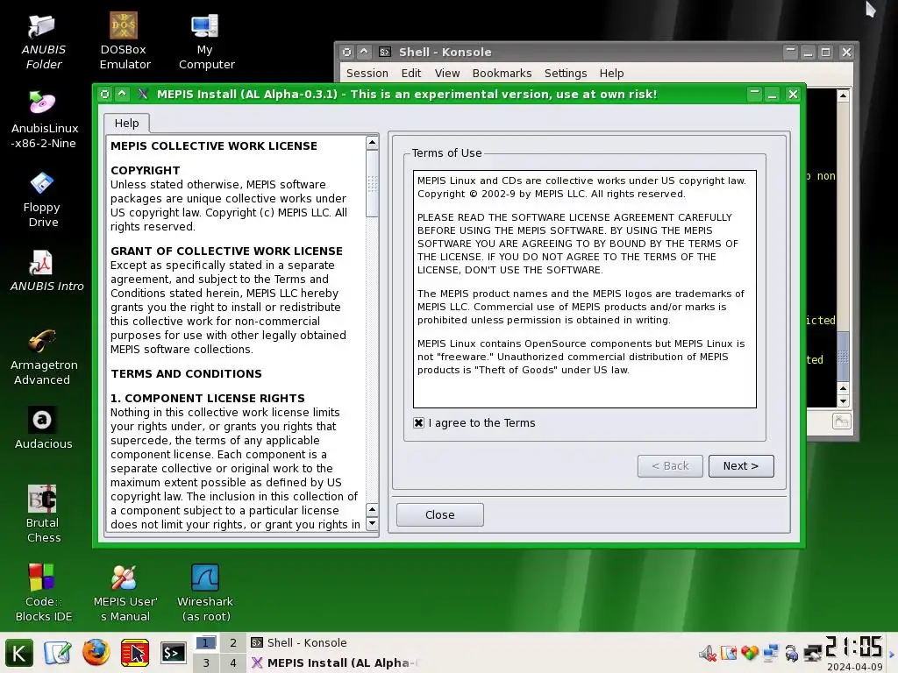Viewport: 898px width, 673px height.
Task: Open the Session menu in Konsole
Action: 367,74
